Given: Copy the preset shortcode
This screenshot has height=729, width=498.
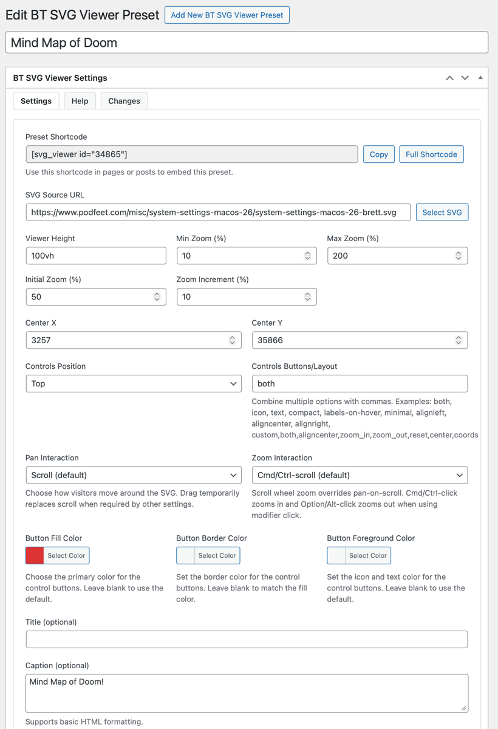Looking at the screenshot, I should point(378,154).
